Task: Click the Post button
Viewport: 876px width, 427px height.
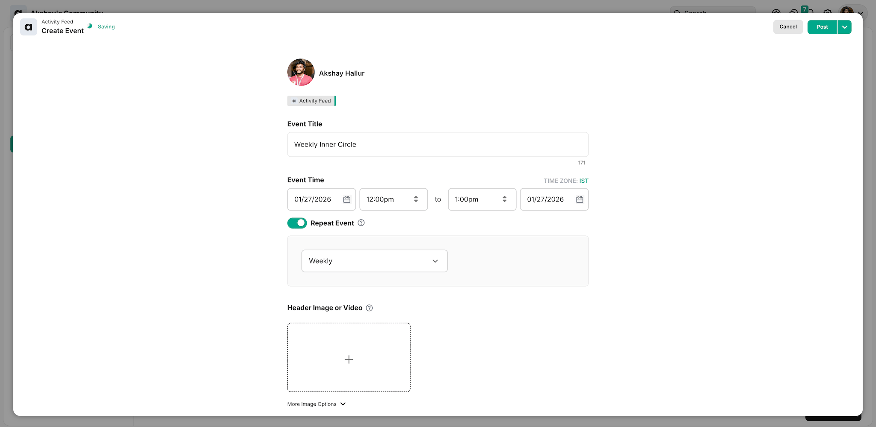Action: [822, 27]
